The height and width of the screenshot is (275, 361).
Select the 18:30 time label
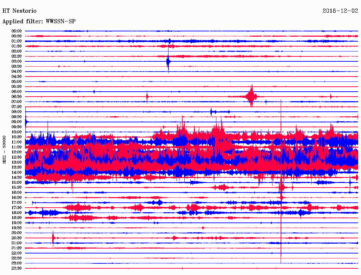click(17, 218)
